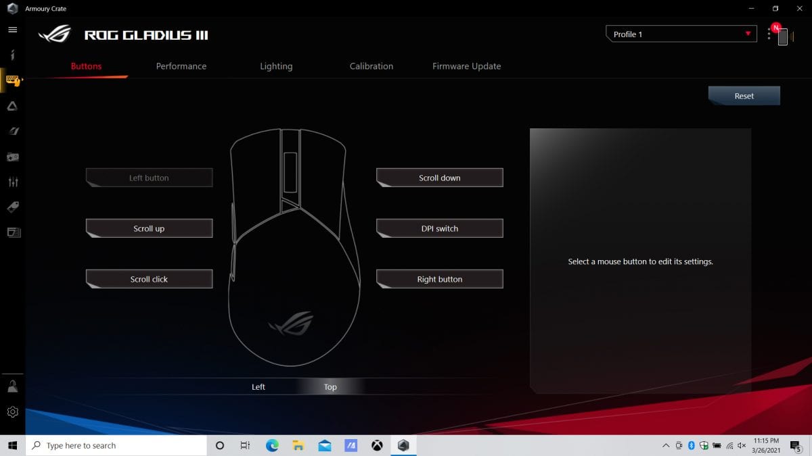This screenshot has height=456, width=812.
Task: Open the Windows Start menu
Action: pos(12,445)
